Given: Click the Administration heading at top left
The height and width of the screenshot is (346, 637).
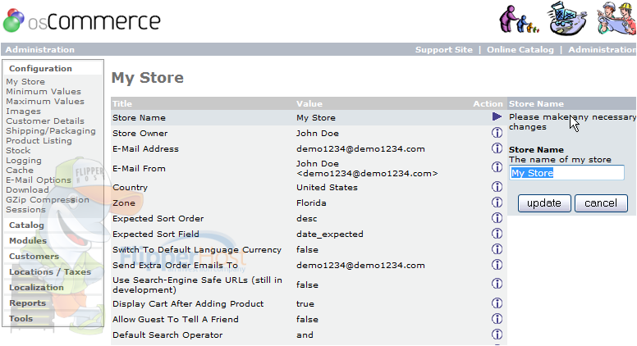Looking at the screenshot, I should (39, 49).
